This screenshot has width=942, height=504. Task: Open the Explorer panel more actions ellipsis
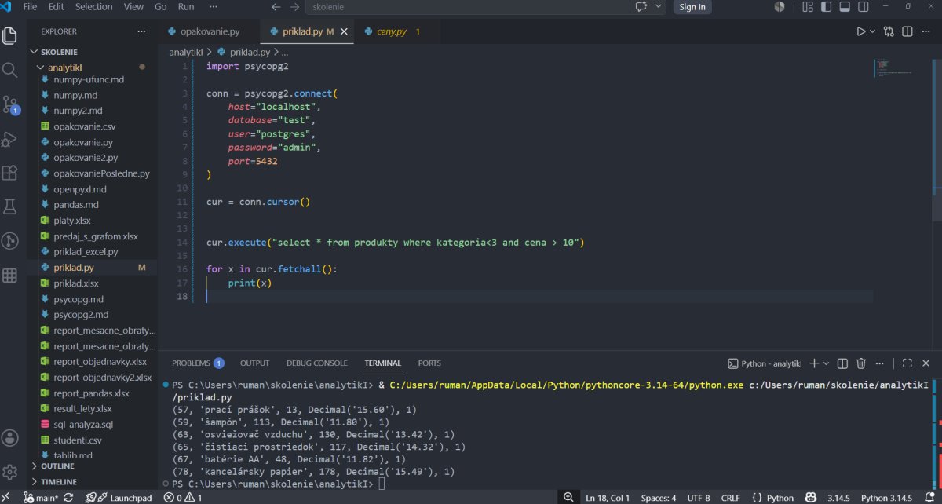pyautogui.click(x=141, y=31)
